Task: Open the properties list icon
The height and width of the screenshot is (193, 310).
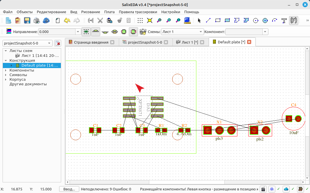Action: coord(129,20)
